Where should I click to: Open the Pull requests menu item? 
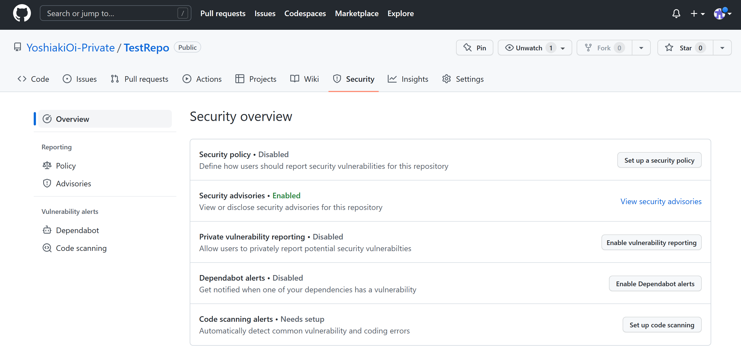pos(223,13)
